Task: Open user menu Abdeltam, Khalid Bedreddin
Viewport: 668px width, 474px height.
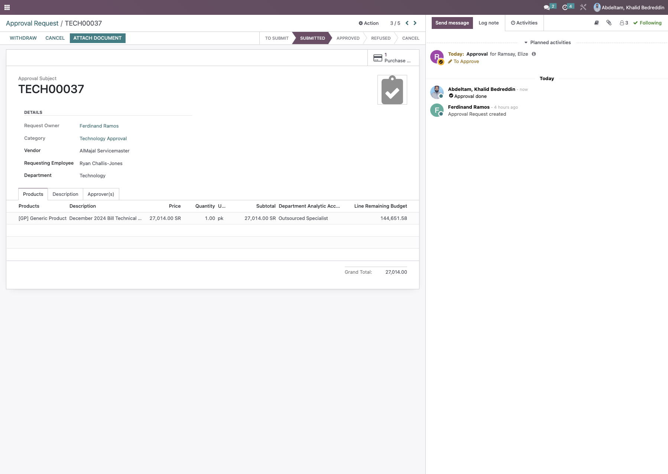Action: click(629, 7)
